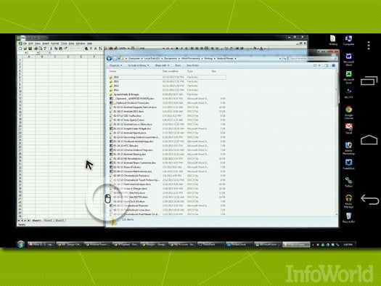The image size is (381, 286).
Task: Sort files by the Date modified header
Action: click(x=171, y=71)
